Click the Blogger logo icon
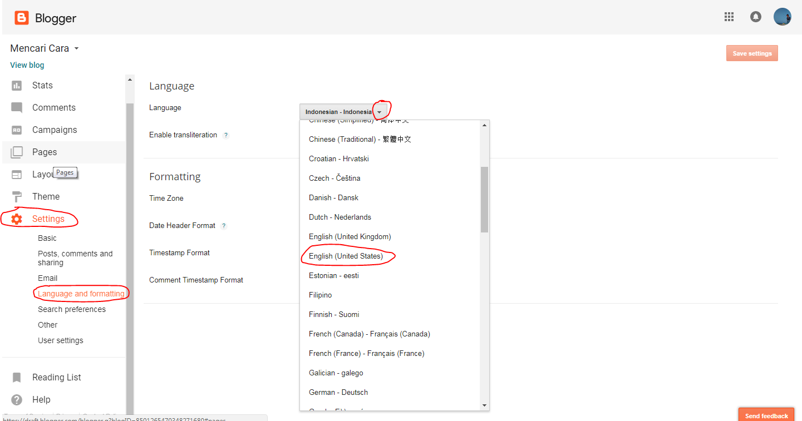This screenshot has height=421, width=802. tap(22, 18)
